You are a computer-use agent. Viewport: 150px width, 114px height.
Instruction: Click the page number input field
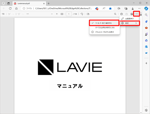point(69,14)
